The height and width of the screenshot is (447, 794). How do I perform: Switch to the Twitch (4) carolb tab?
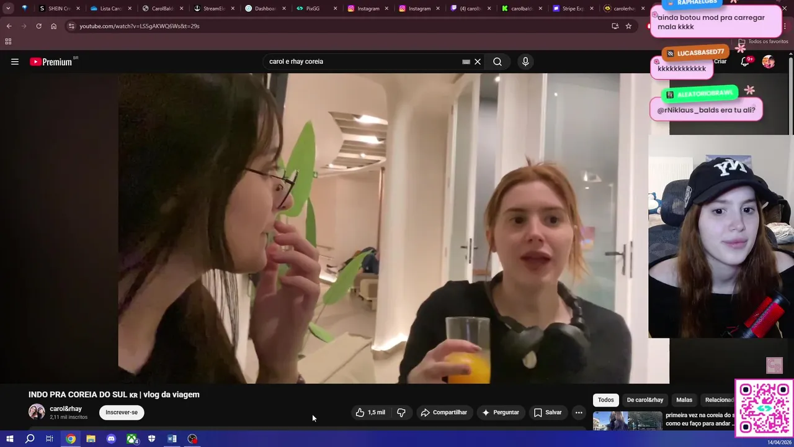[x=466, y=9]
